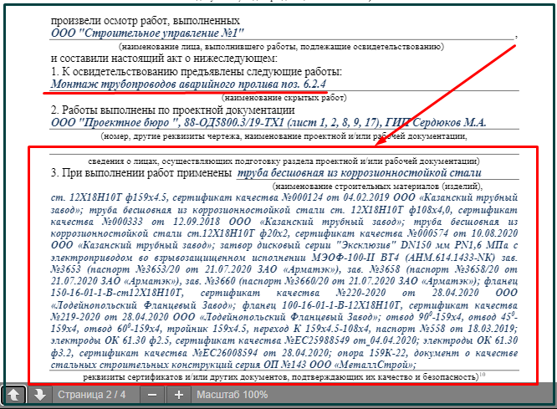Click the line "Монтаж трубопроводов аварийного пролива поз. 6.2.4"

point(188,84)
